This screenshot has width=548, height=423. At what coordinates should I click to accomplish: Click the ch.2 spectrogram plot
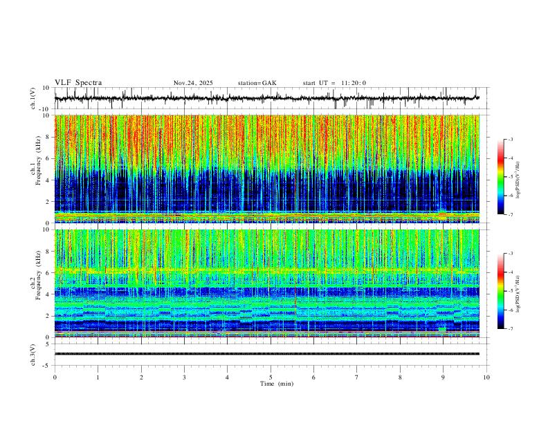point(267,283)
